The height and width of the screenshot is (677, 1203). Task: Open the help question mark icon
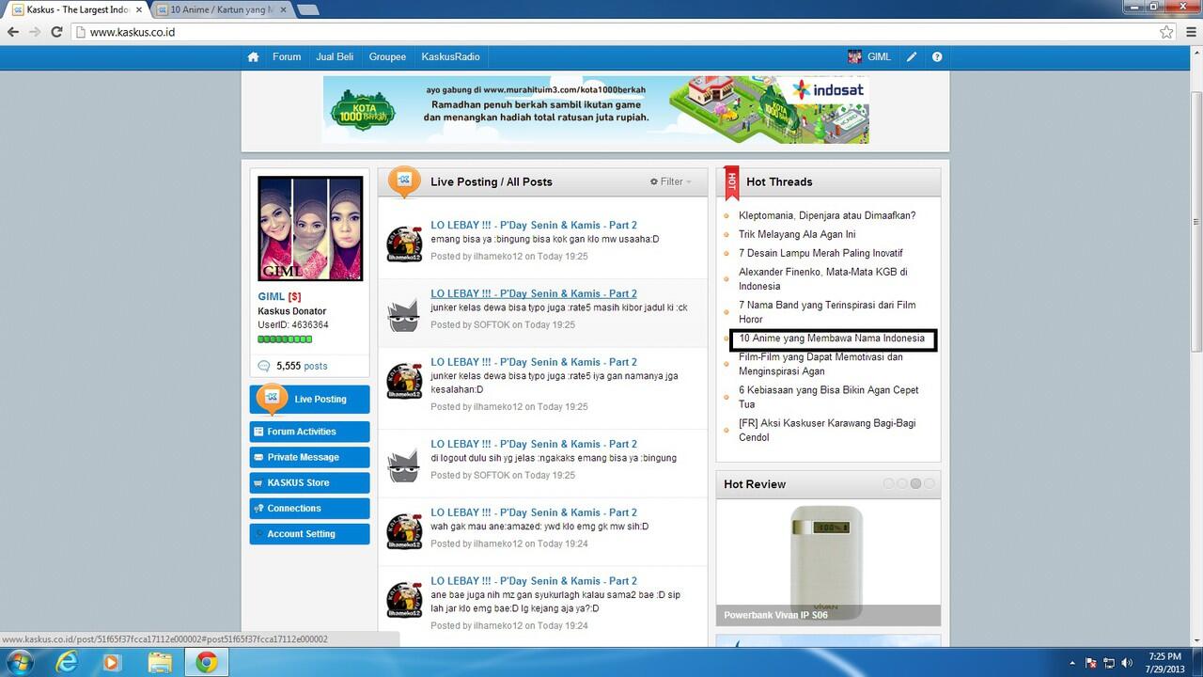tap(937, 57)
